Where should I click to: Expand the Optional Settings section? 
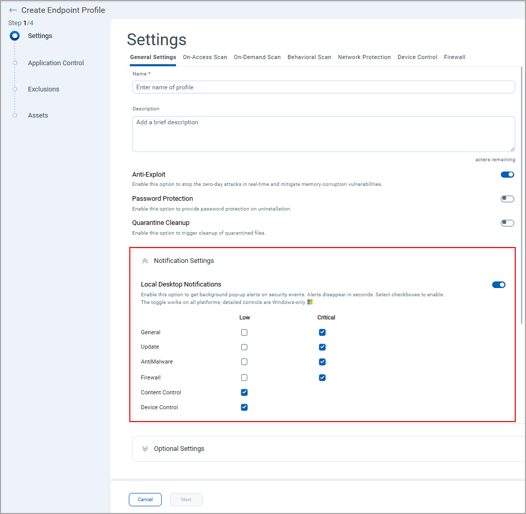coord(145,449)
